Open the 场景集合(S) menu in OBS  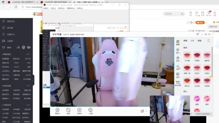pos(71,8)
